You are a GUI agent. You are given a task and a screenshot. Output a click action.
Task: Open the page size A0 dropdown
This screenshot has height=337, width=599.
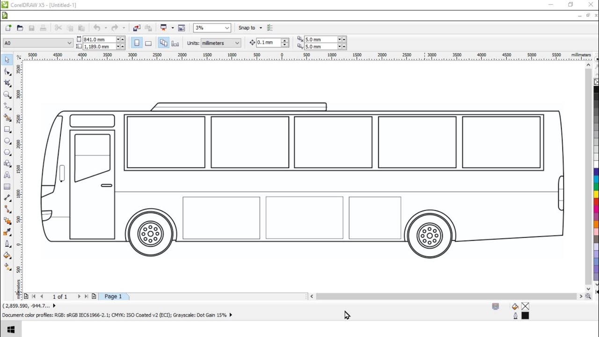[69, 43]
